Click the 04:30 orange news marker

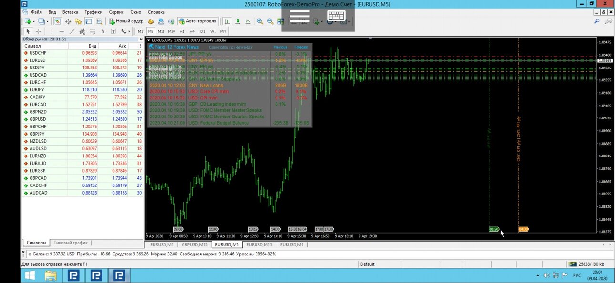click(523, 229)
